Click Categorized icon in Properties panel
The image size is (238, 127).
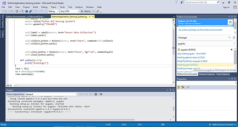pos(179,87)
